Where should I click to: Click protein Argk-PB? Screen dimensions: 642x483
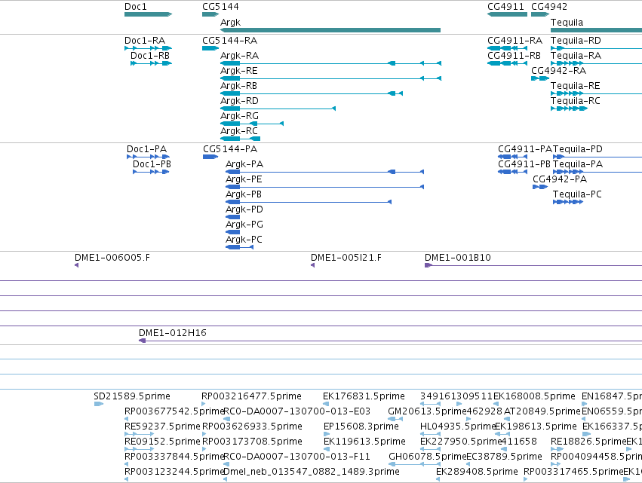pyautogui.click(x=244, y=194)
